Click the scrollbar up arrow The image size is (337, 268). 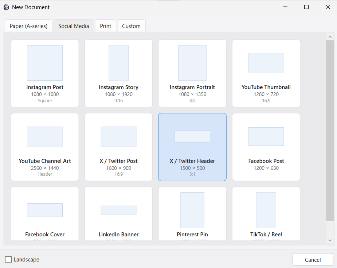click(330, 37)
